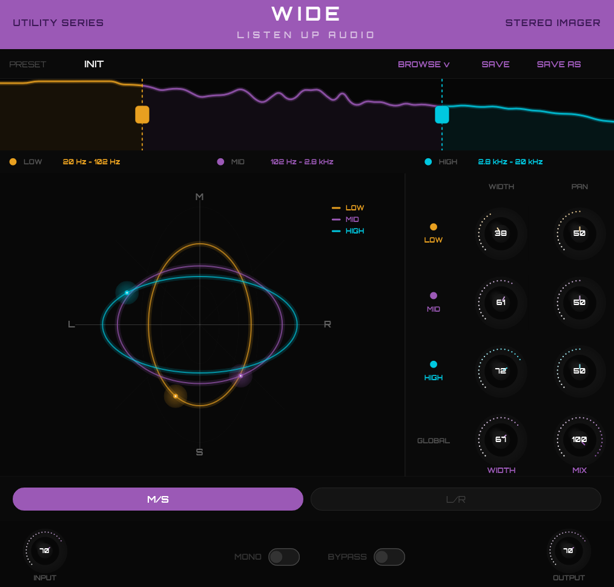Click the GLOBAL width knob
This screenshot has width=614, height=587.
(x=501, y=440)
